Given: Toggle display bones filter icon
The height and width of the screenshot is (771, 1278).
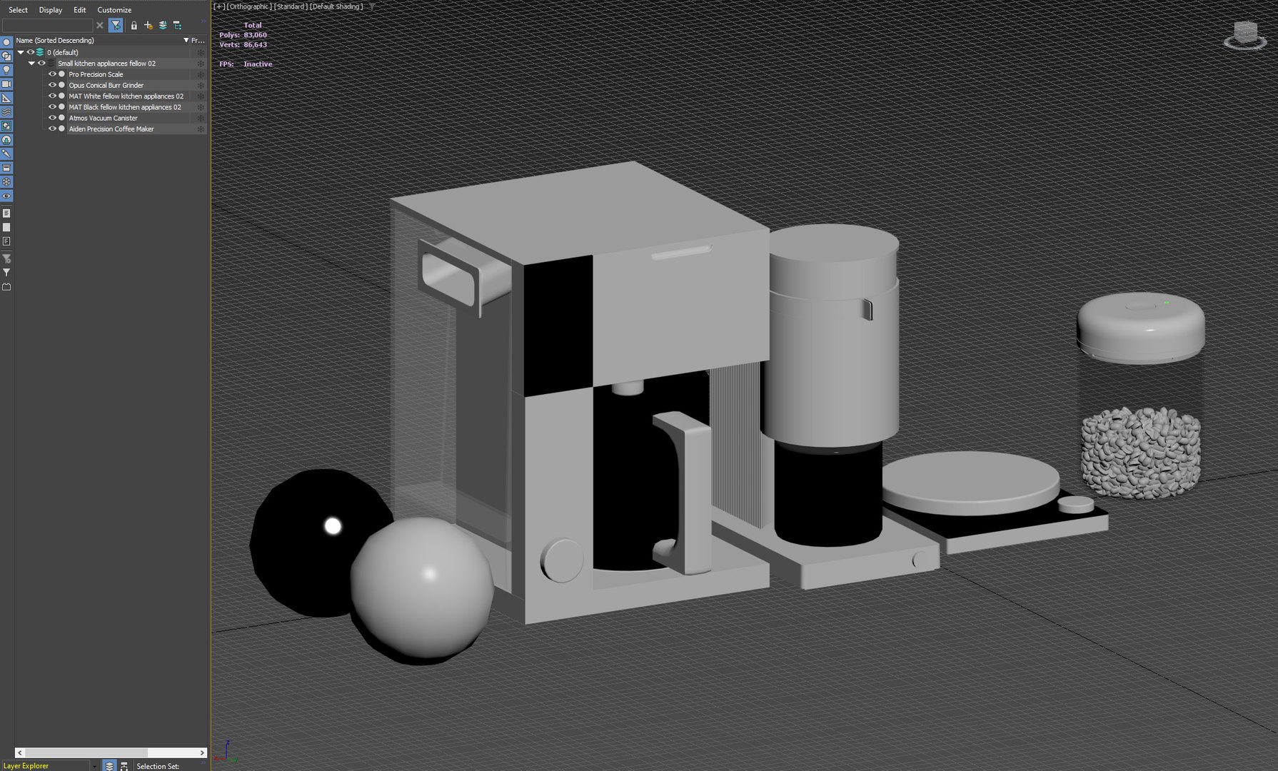Looking at the screenshot, I should tap(6, 153).
